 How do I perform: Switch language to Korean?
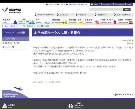128,4
